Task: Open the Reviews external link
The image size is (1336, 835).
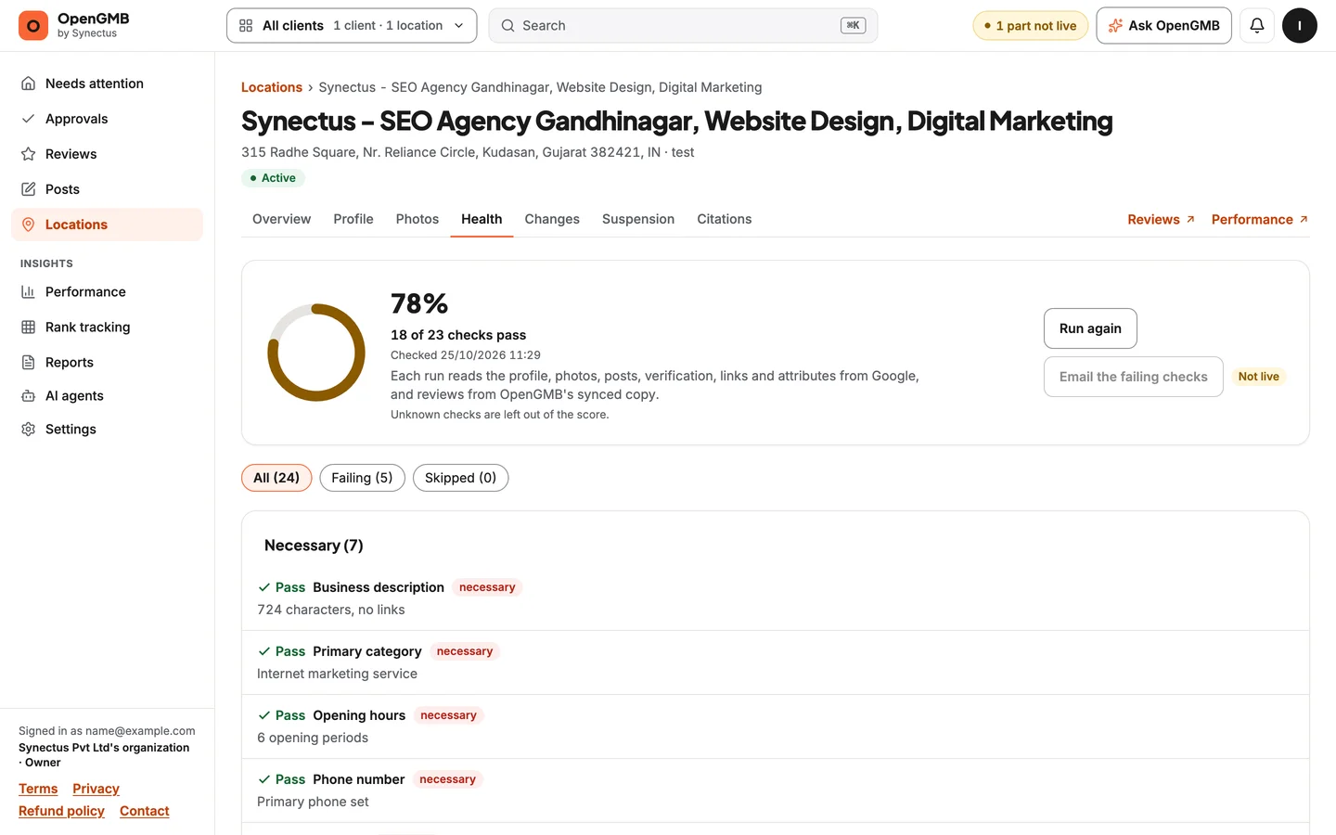Action: click(1161, 220)
